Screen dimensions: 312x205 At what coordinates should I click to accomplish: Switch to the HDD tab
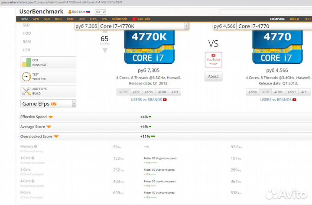point(58,19)
